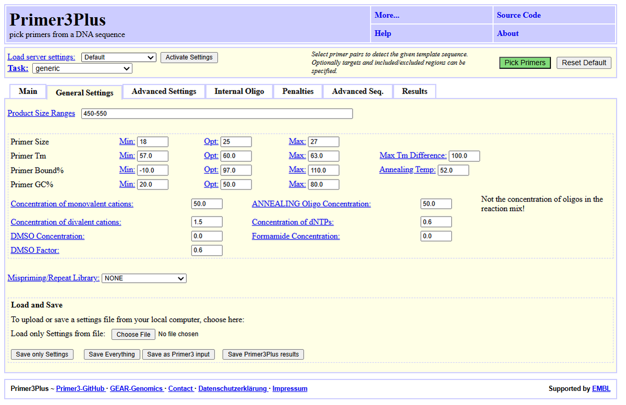Image resolution: width=626 pixels, height=405 pixels.
Task: Click the Primer Tm Min field
Action: point(153,156)
